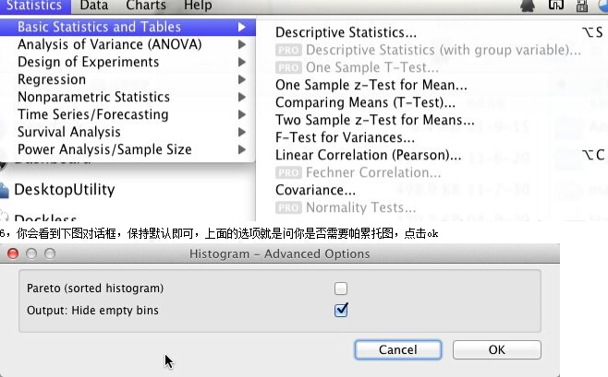Screen dimensions: 608x377
Task: Expand arrow beside Regression
Action: (241, 79)
